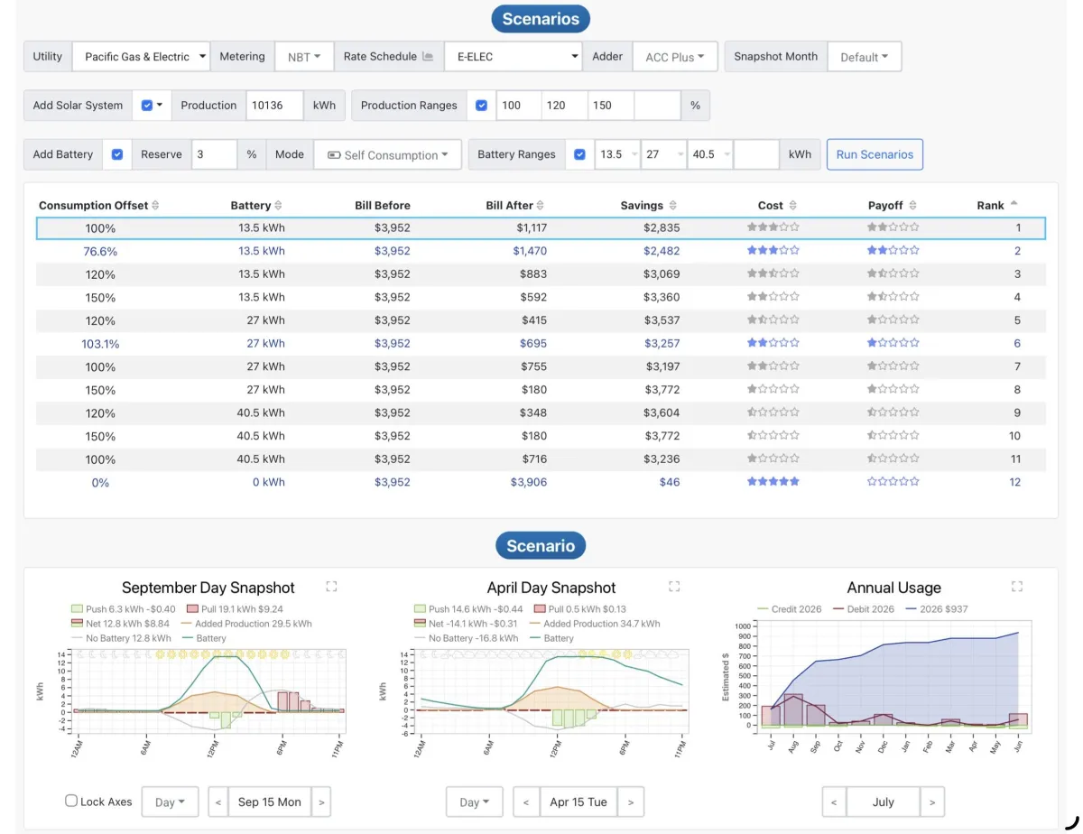1083x834 pixels.
Task: Expand the September Day Snapshot chart fullscreen
Action: pos(331,587)
